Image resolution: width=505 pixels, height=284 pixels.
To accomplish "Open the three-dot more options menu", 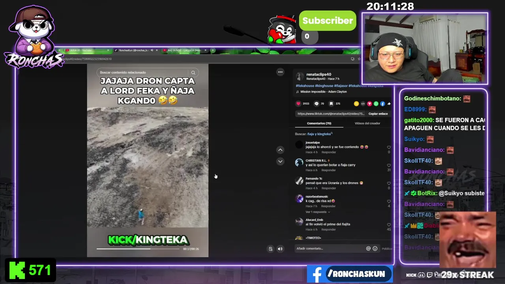I will coord(280,72).
